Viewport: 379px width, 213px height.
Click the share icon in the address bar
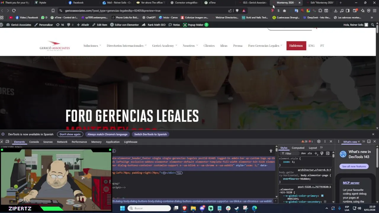(x=230, y=11)
